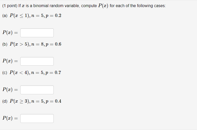Click the P(x ≤ 1), n = 5 expression
The image size is (197, 130).
tap(35, 15)
